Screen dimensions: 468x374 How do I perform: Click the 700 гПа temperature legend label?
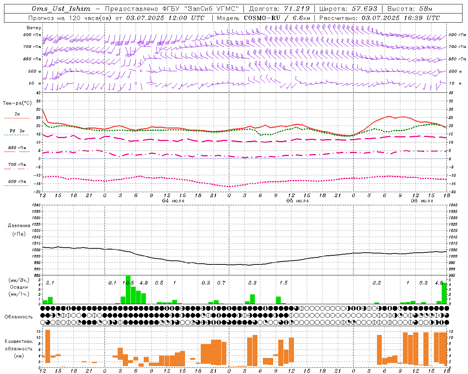coord(17,165)
